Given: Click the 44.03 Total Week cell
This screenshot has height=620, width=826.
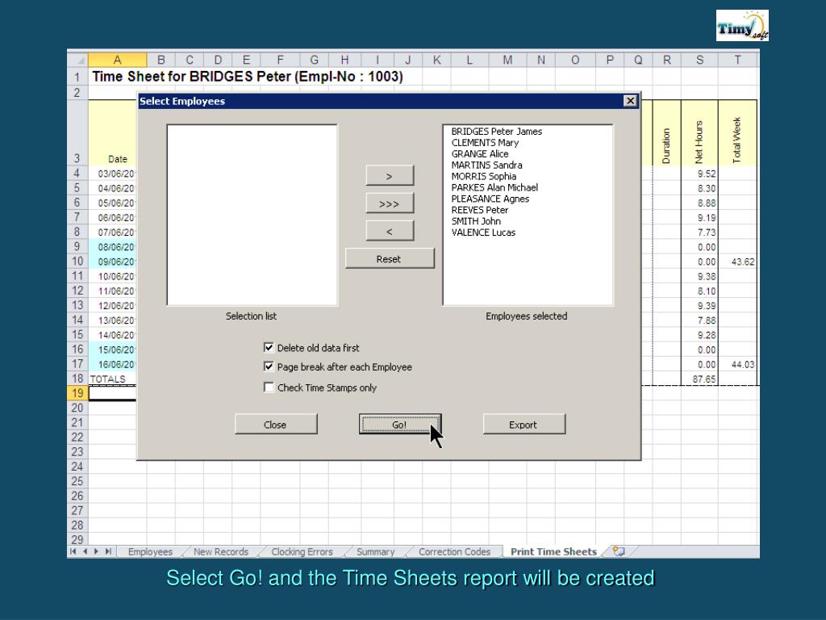Looking at the screenshot, I should click(737, 364).
